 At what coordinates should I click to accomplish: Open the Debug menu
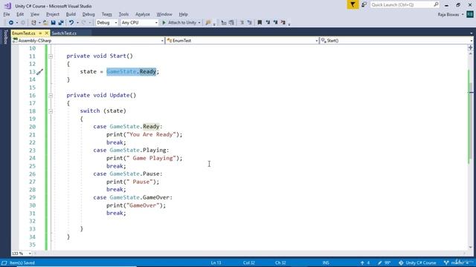point(89,14)
